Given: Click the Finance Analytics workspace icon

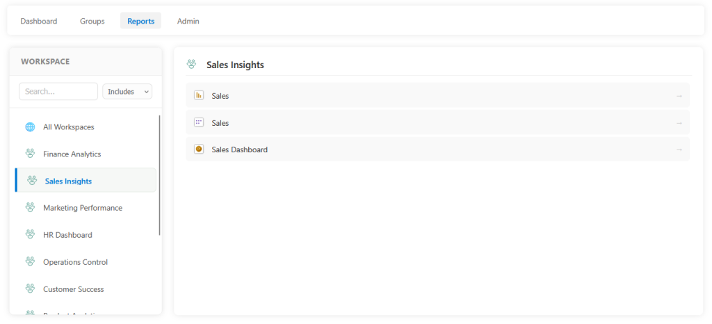Looking at the screenshot, I should (x=30, y=154).
